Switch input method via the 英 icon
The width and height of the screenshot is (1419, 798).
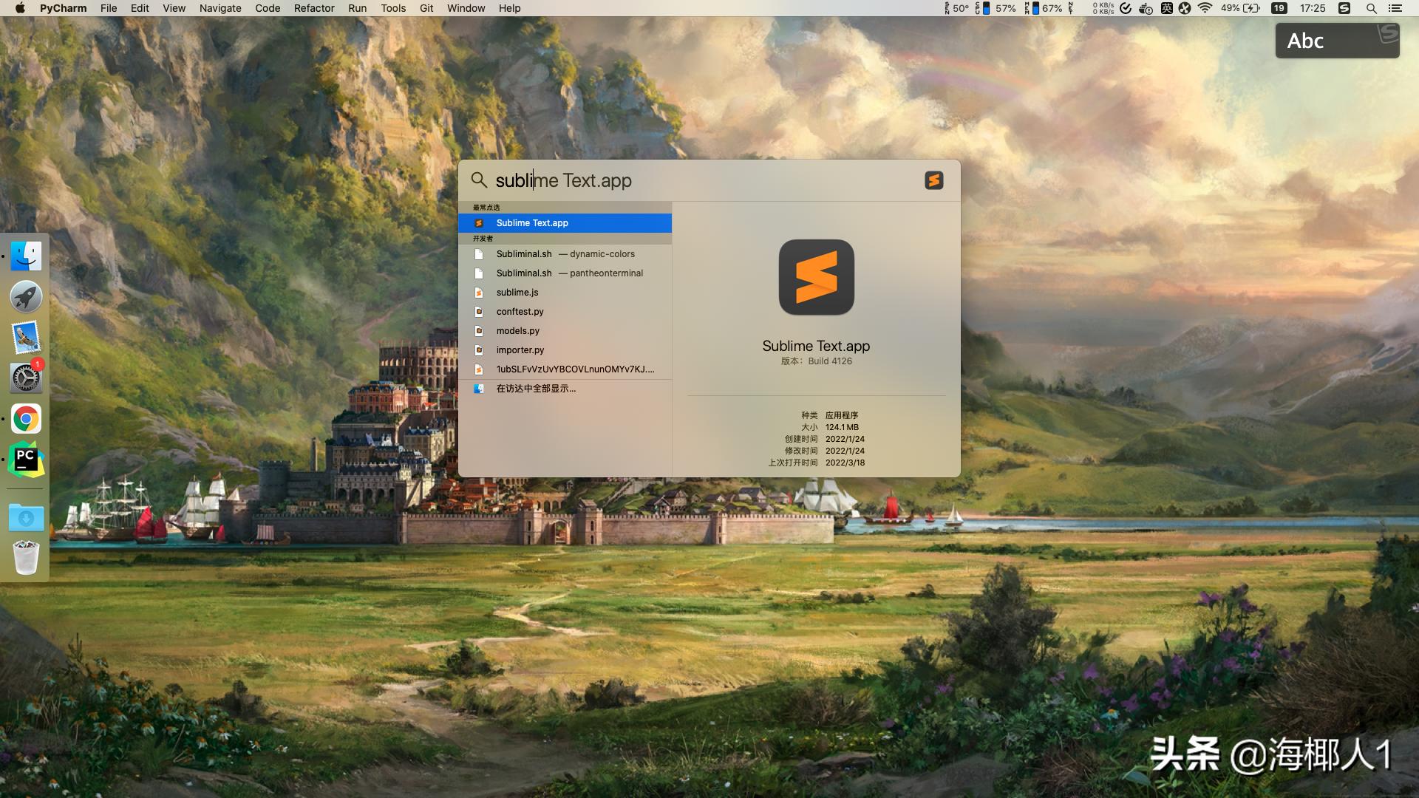[x=1168, y=8]
